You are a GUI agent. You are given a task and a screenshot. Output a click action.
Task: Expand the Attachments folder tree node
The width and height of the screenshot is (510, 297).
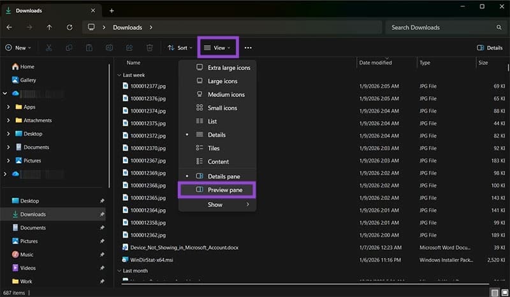[x=8, y=120]
